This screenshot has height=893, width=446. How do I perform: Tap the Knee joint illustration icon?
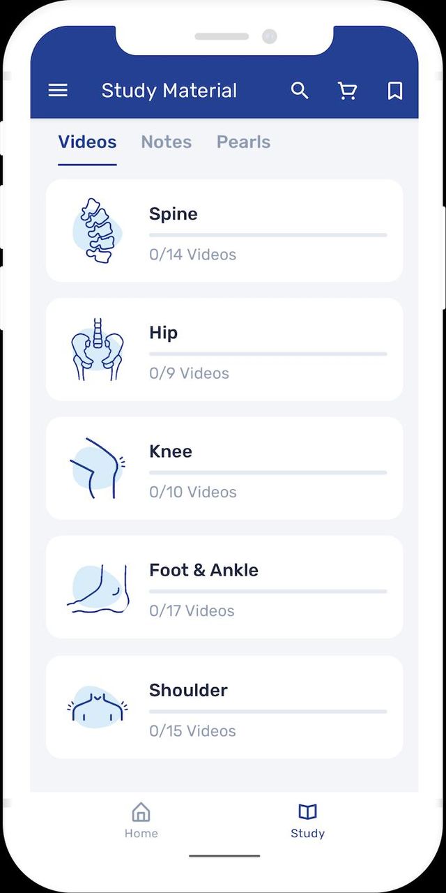point(96,467)
